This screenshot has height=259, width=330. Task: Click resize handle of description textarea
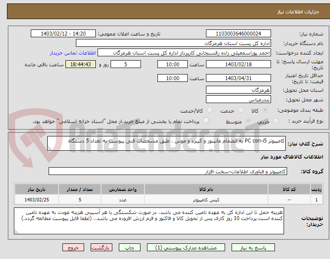[49, 149]
